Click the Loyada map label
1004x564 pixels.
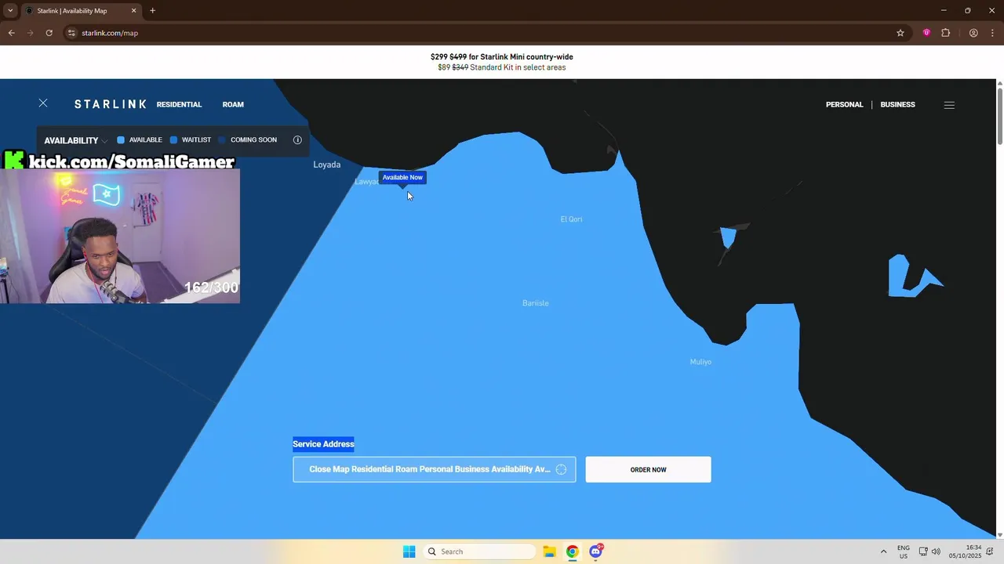pyautogui.click(x=327, y=164)
